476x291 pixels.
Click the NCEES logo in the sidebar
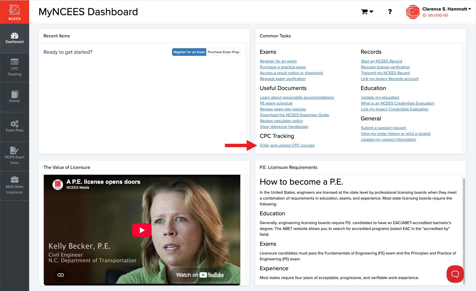point(15,12)
